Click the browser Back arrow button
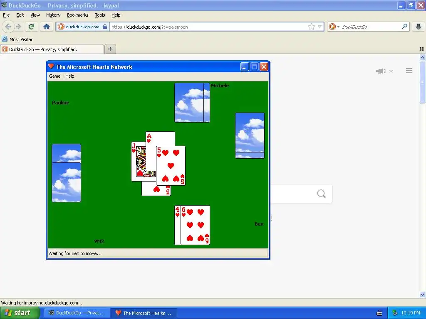 [8, 27]
